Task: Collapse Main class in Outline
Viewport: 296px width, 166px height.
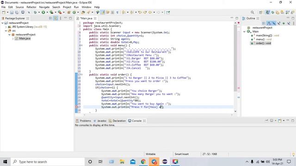Action: [x=244, y=32]
